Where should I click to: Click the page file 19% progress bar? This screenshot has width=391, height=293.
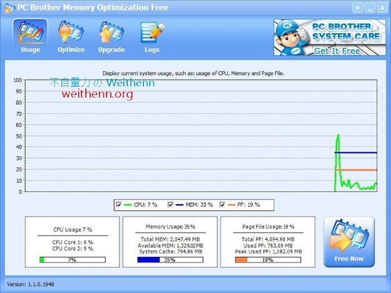pyautogui.click(x=268, y=260)
